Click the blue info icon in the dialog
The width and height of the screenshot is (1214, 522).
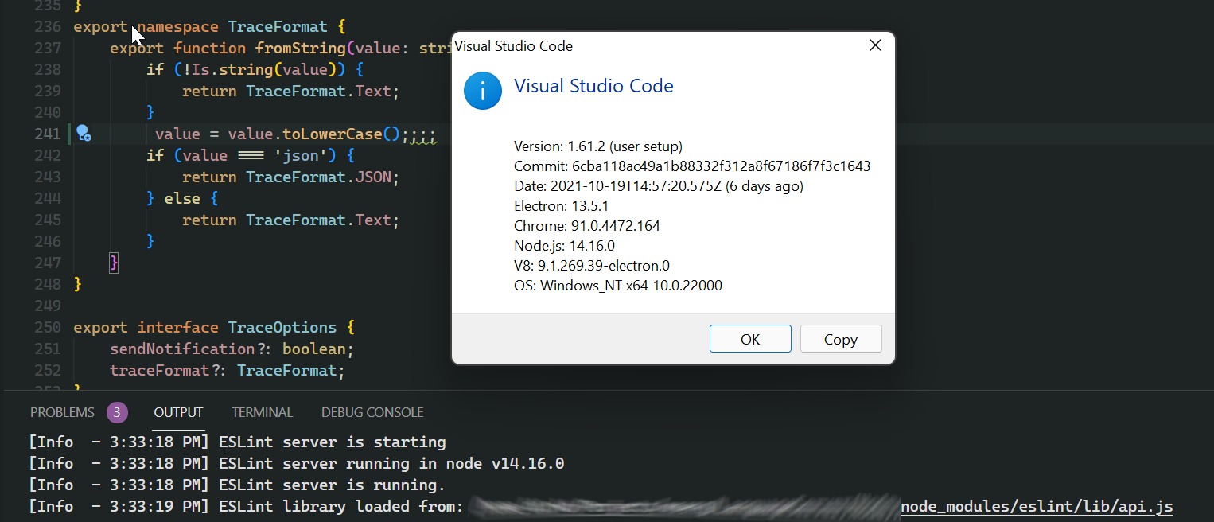pyautogui.click(x=483, y=91)
